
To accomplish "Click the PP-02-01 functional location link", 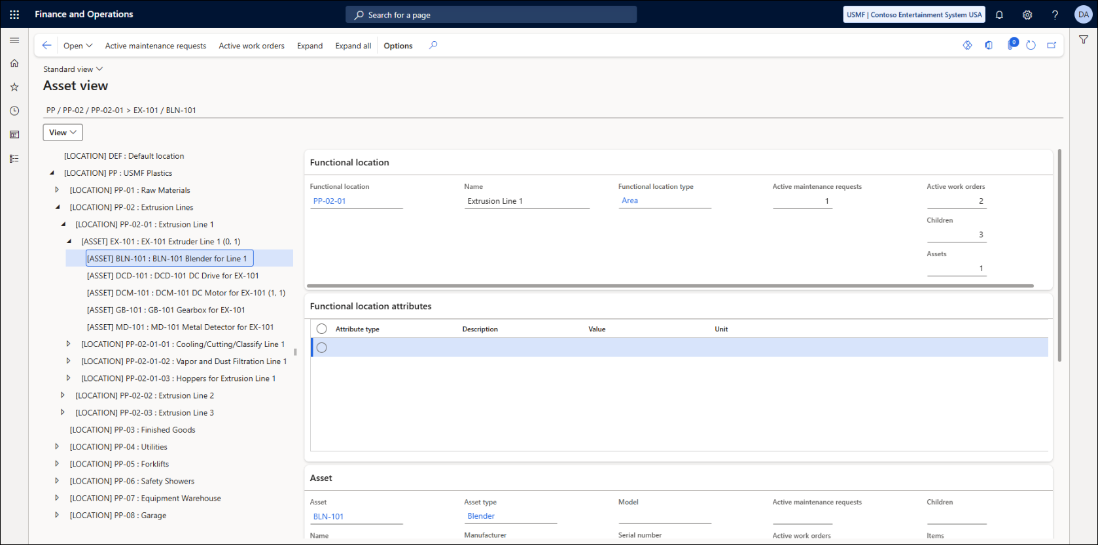I will point(329,201).
